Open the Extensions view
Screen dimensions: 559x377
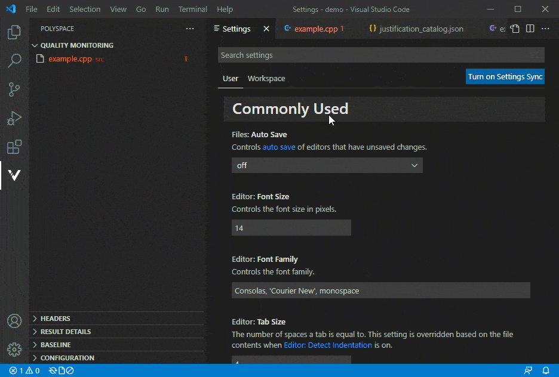(x=14, y=147)
